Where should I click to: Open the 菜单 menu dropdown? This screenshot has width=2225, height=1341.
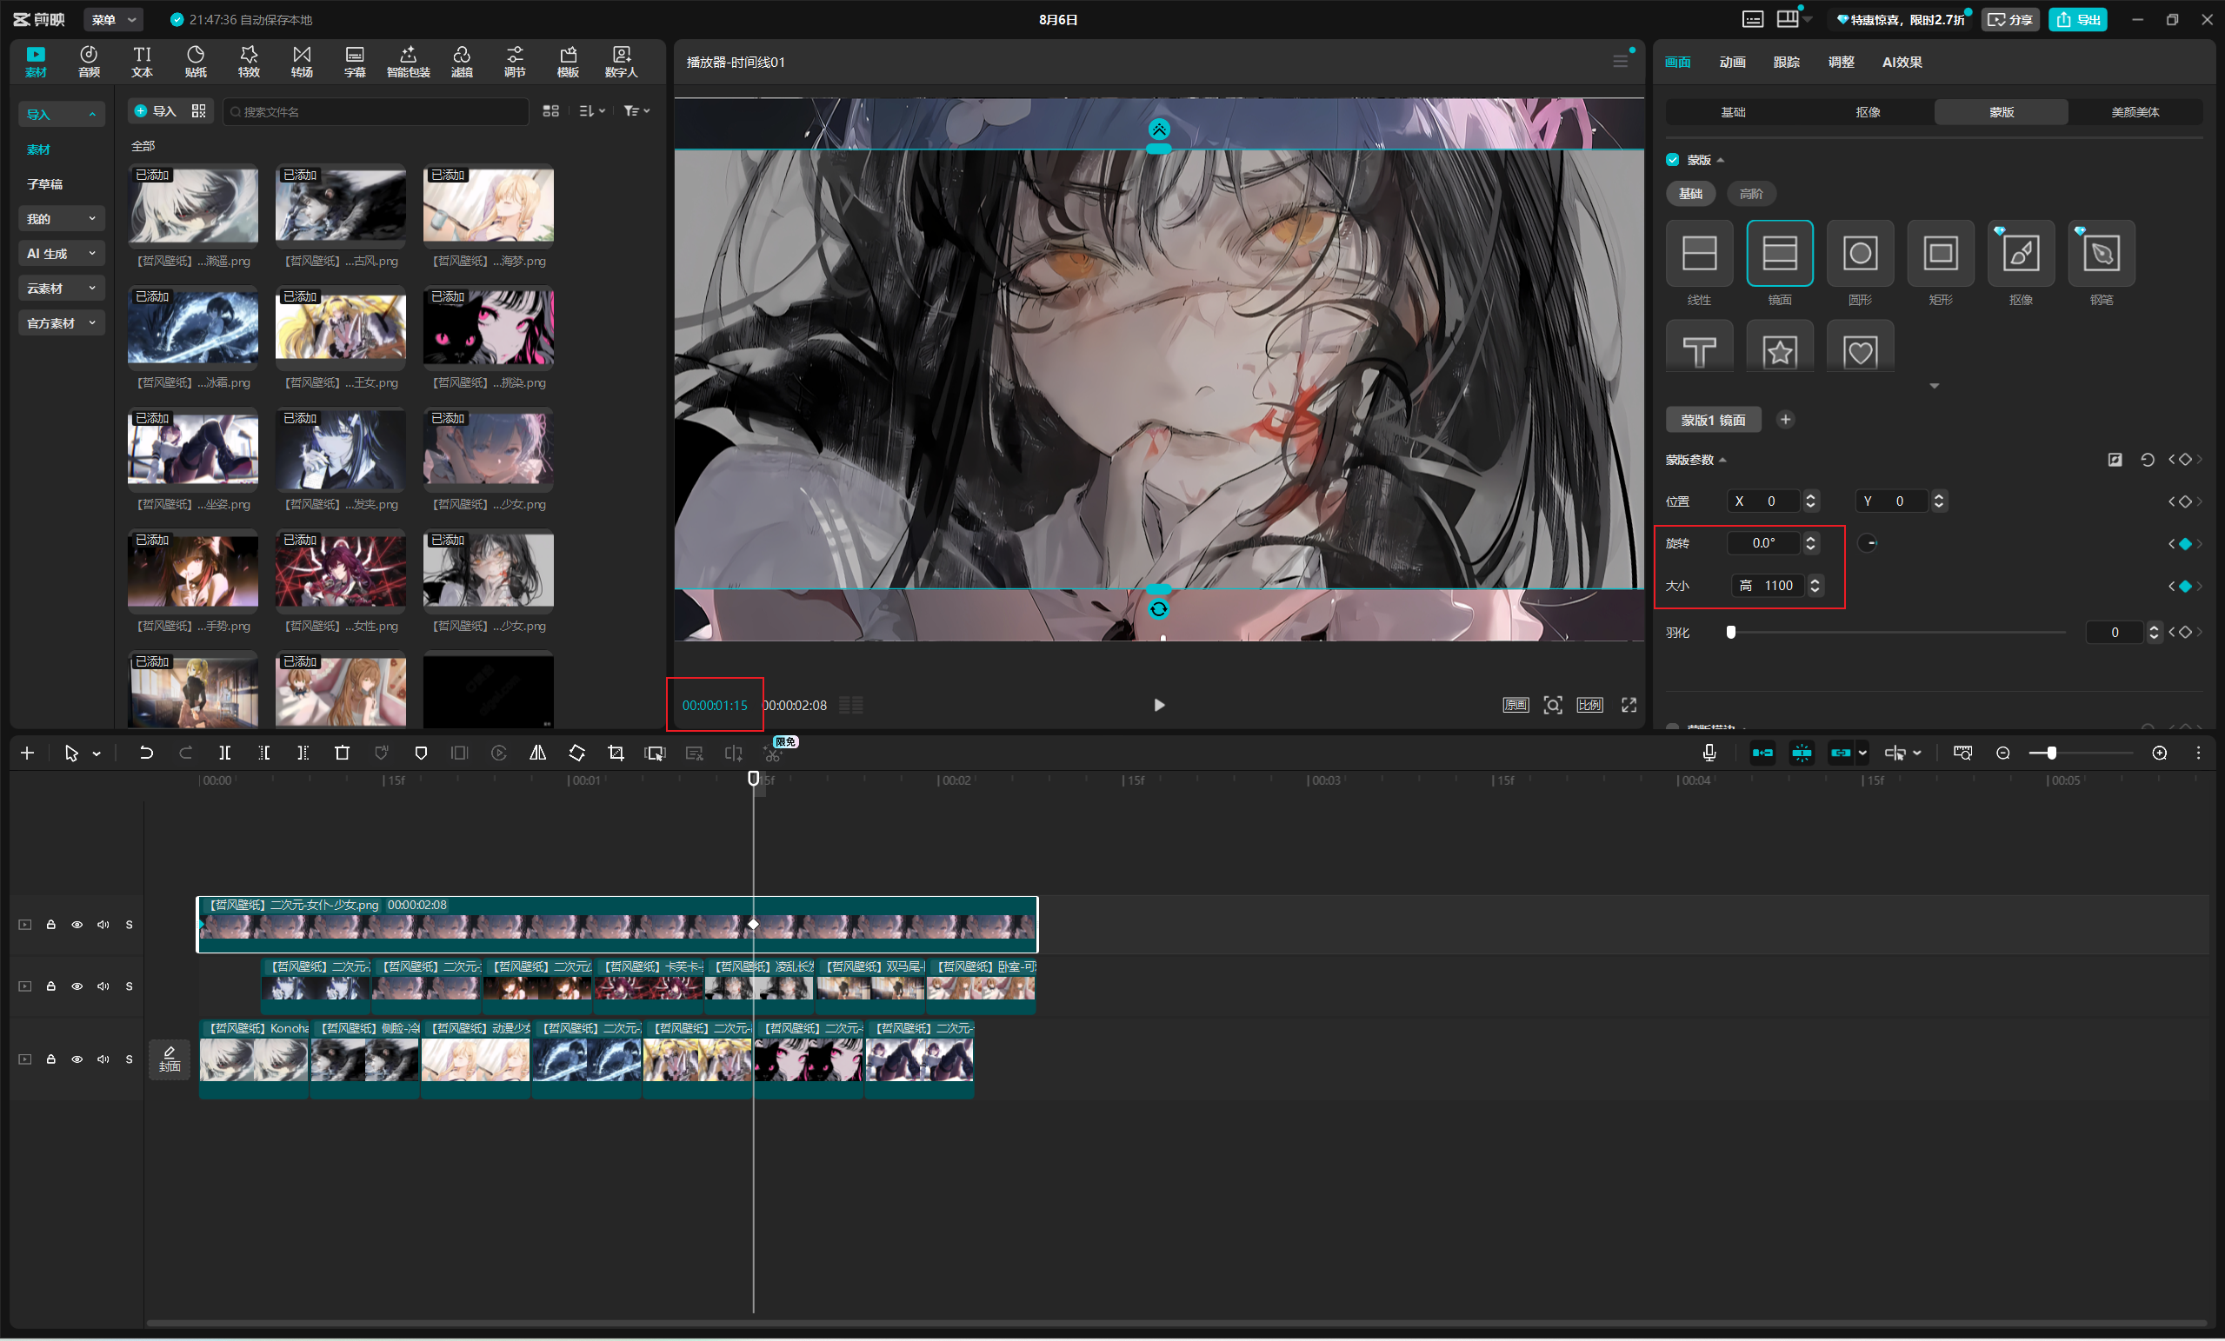coord(113,19)
